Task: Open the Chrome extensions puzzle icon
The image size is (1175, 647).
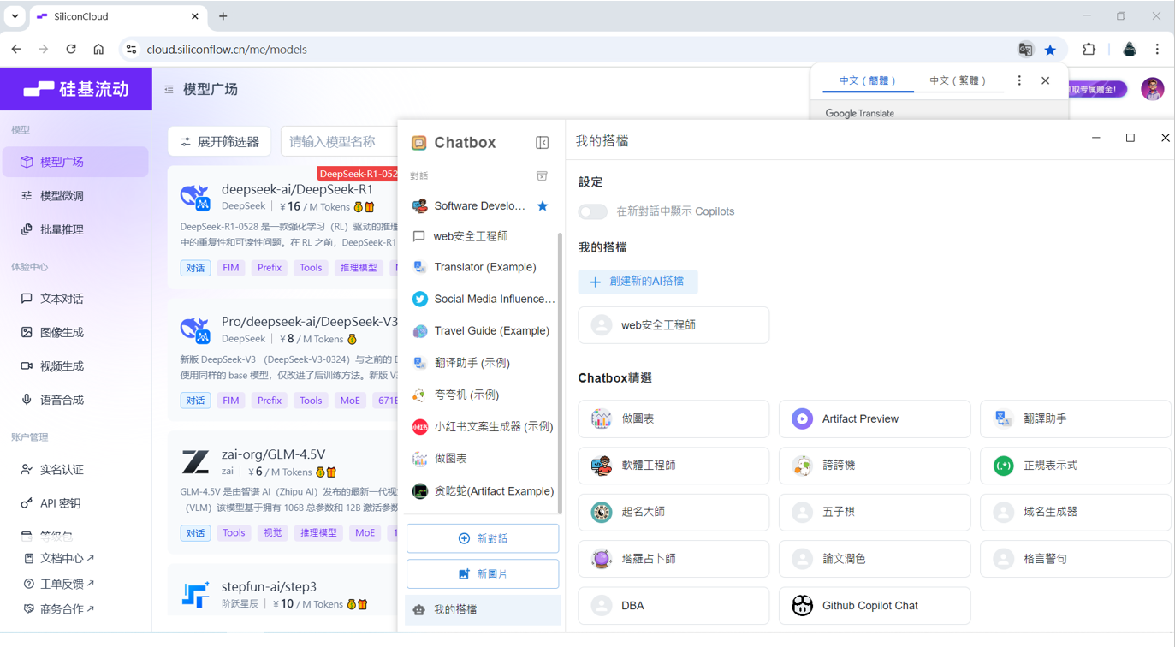Action: coord(1089,50)
